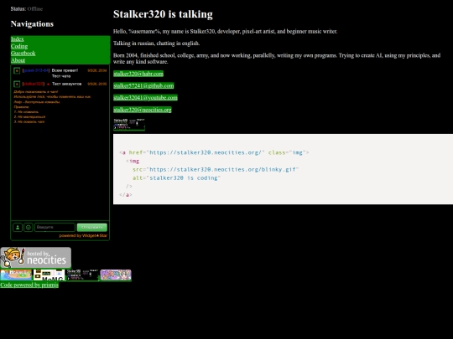The height and width of the screenshot is (339, 453).
Task: Open the emoji smiley picker in chat
Action: pos(29,228)
